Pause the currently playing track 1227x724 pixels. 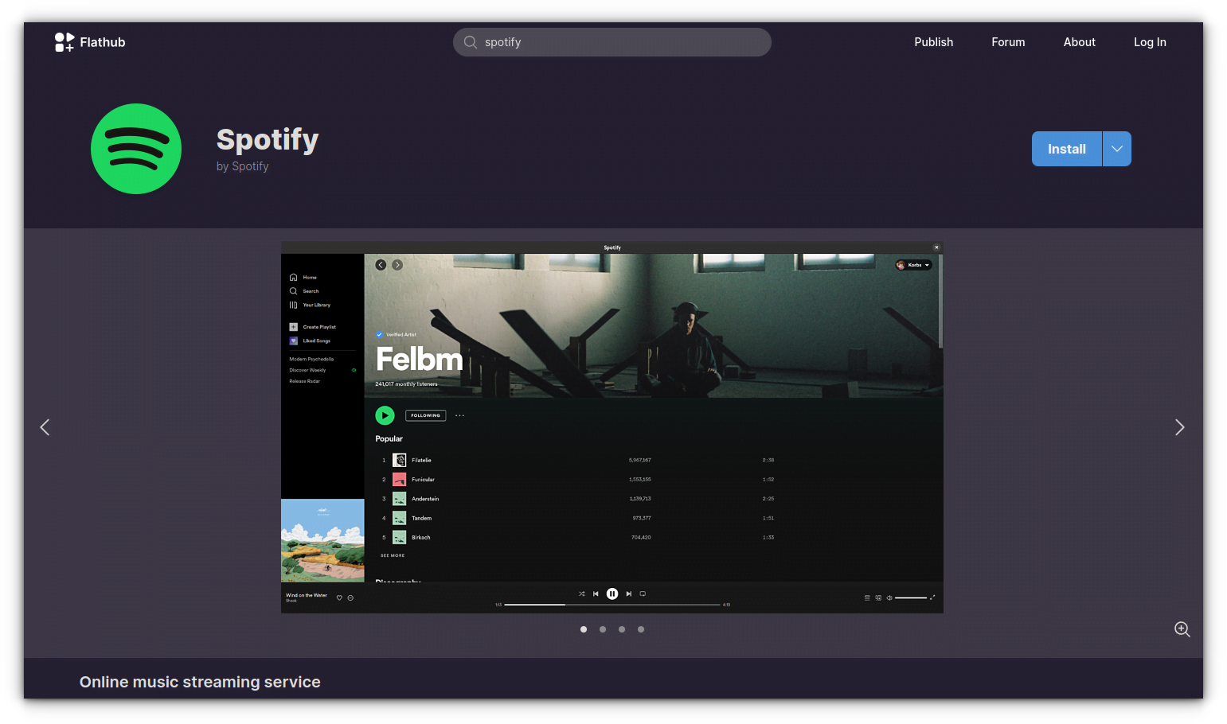pyautogui.click(x=612, y=594)
